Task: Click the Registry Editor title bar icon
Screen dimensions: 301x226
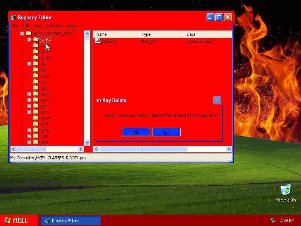Action: click(x=13, y=17)
